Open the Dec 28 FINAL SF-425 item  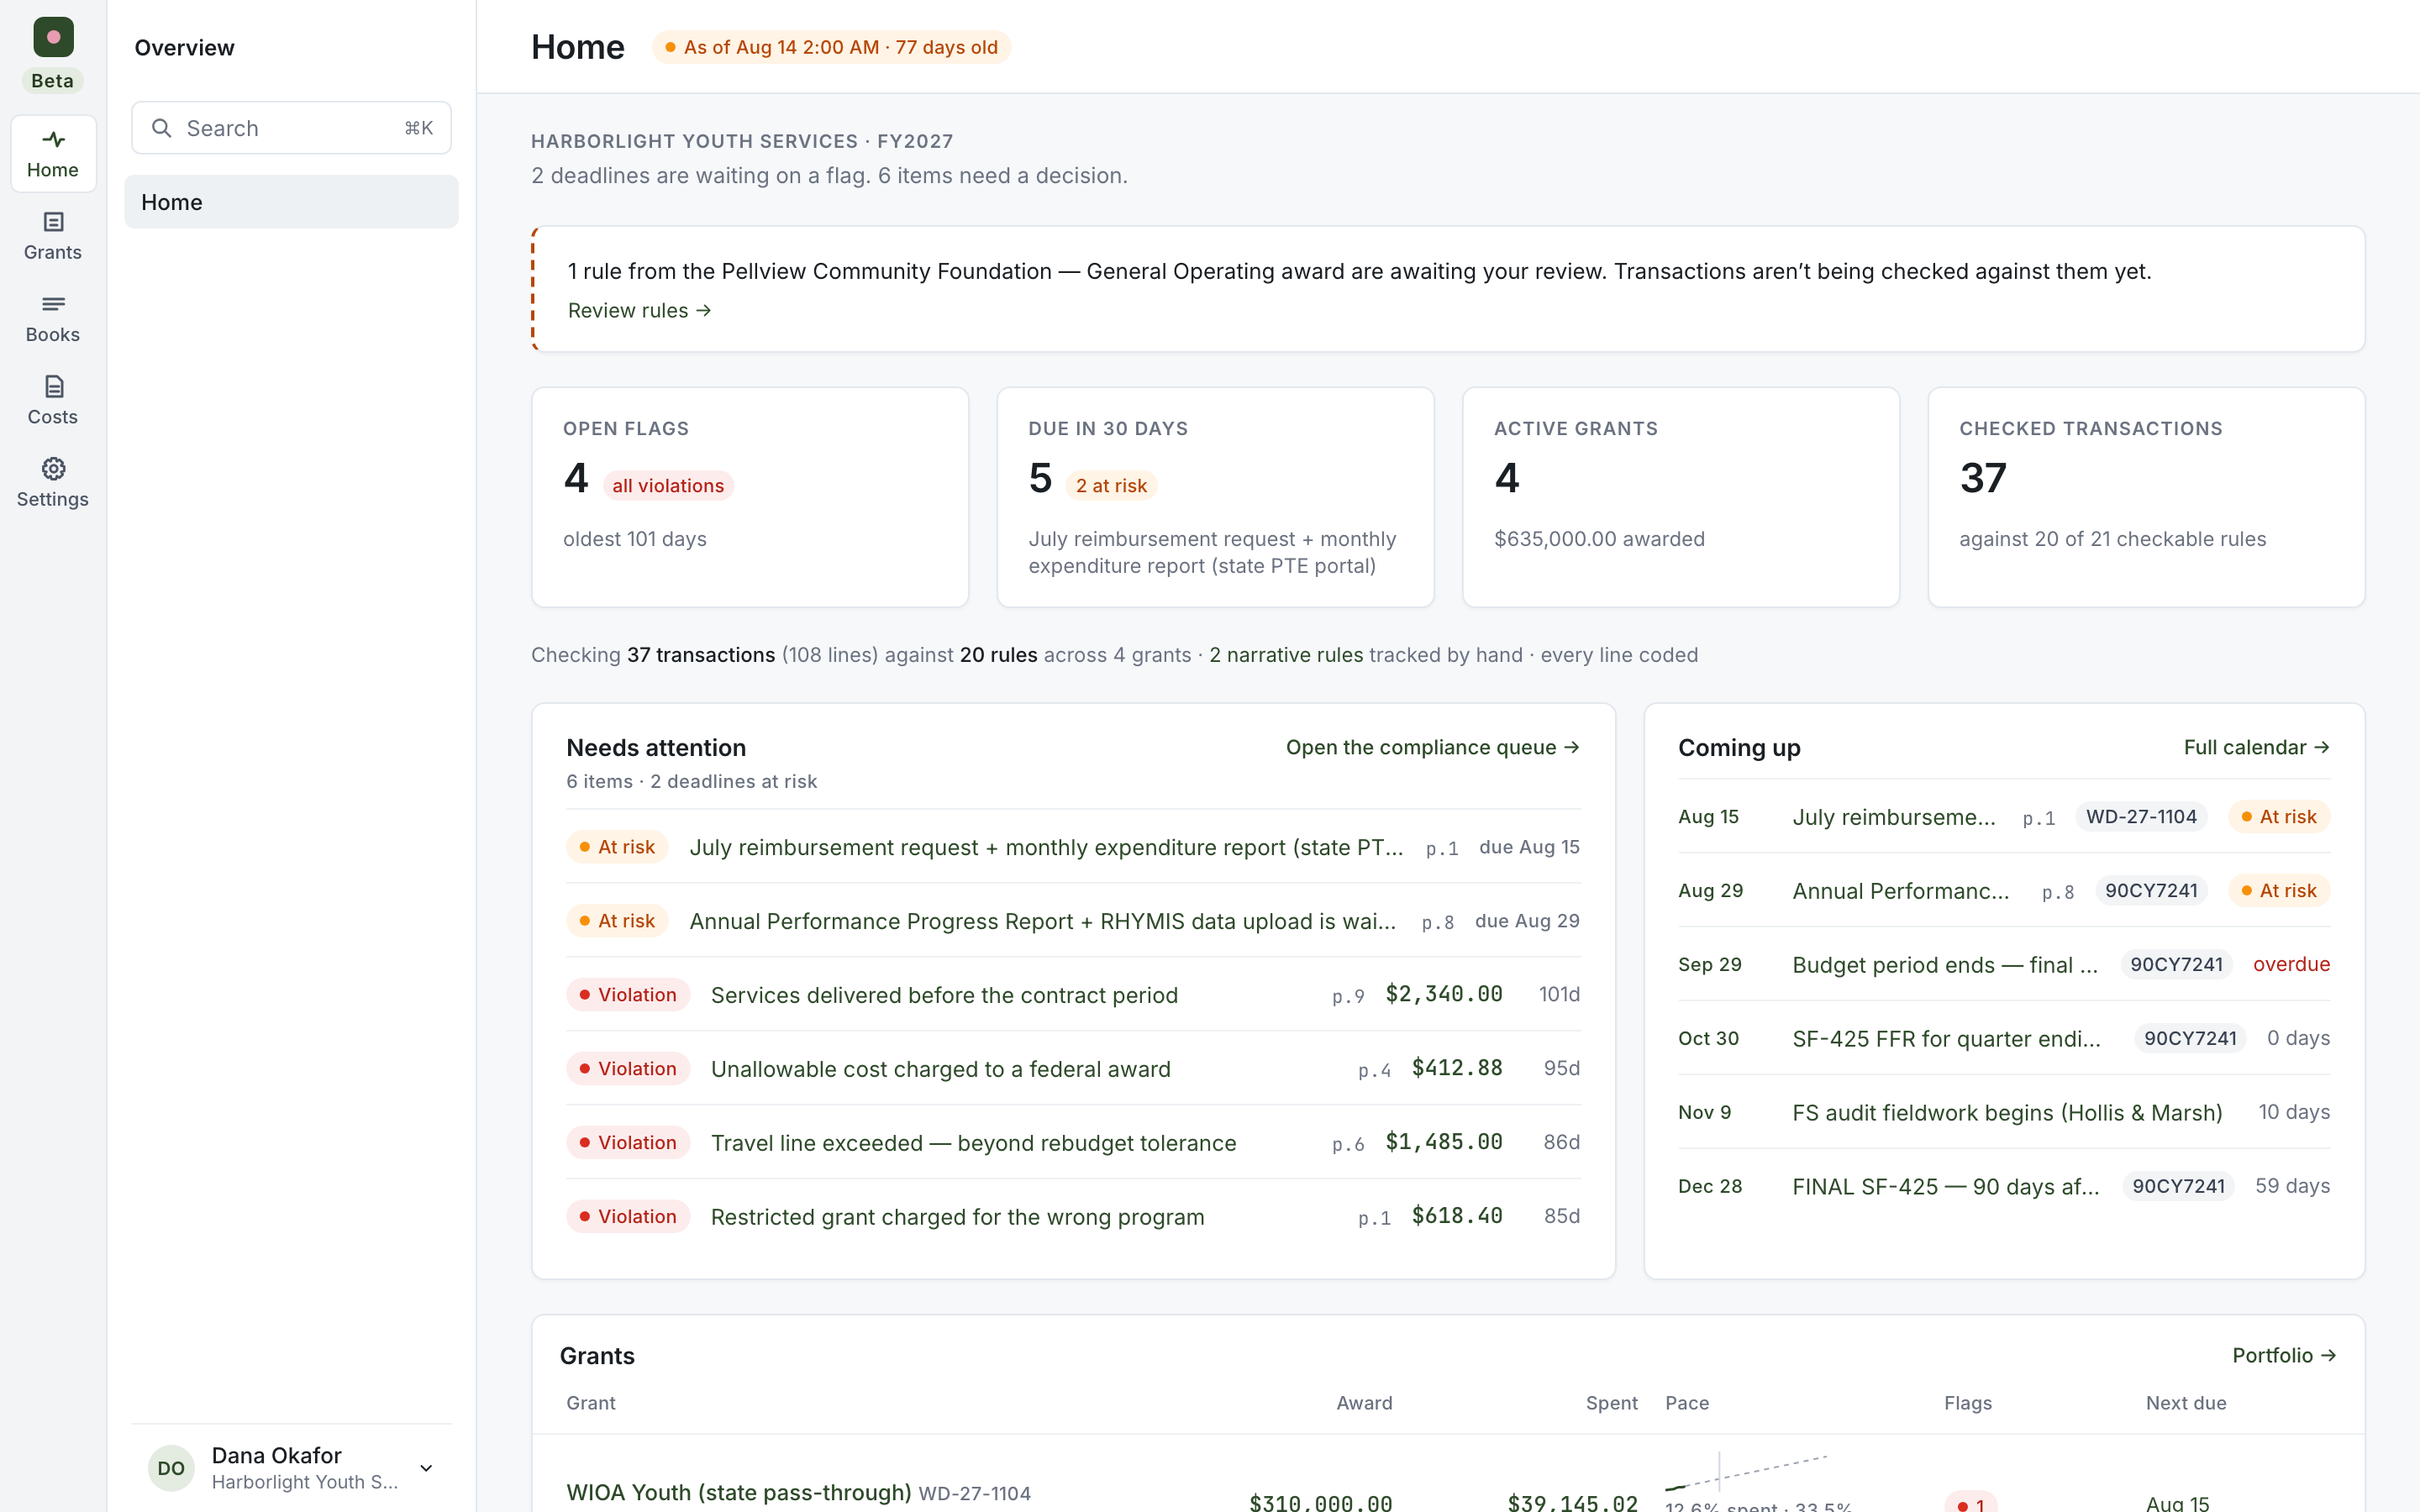point(2004,1187)
